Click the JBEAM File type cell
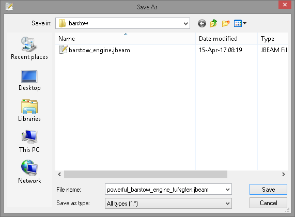The image size is (295, 217). coord(274,50)
